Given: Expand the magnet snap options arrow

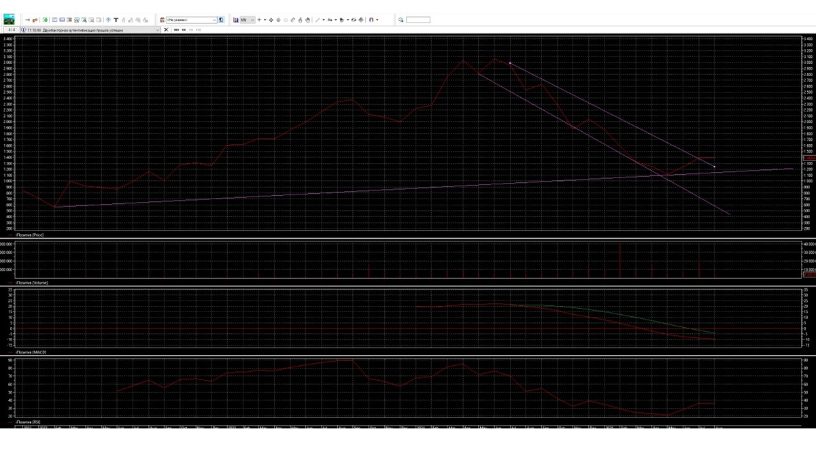Looking at the screenshot, I should click(377, 20).
